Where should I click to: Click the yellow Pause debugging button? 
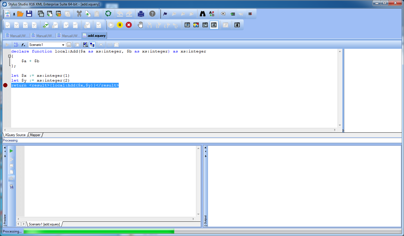pyautogui.click(x=120, y=25)
